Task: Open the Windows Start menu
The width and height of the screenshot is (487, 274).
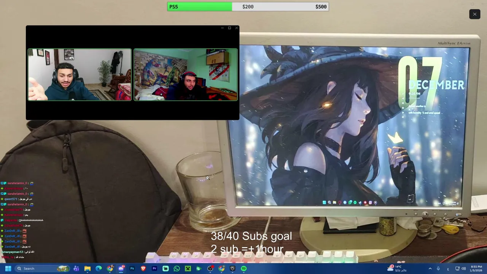Action: pos(8,269)
